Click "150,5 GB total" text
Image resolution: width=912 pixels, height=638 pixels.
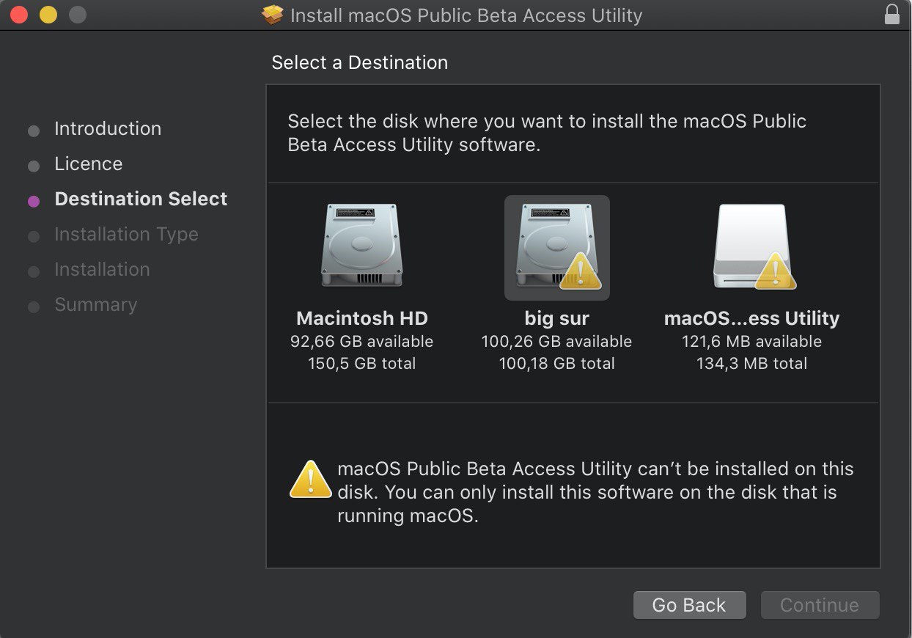click(x=362, y=364)
